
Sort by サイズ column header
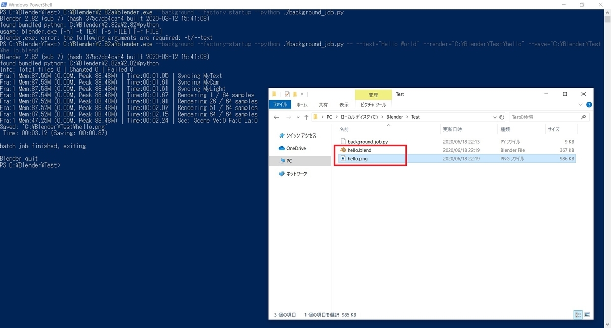click(553, 129)
